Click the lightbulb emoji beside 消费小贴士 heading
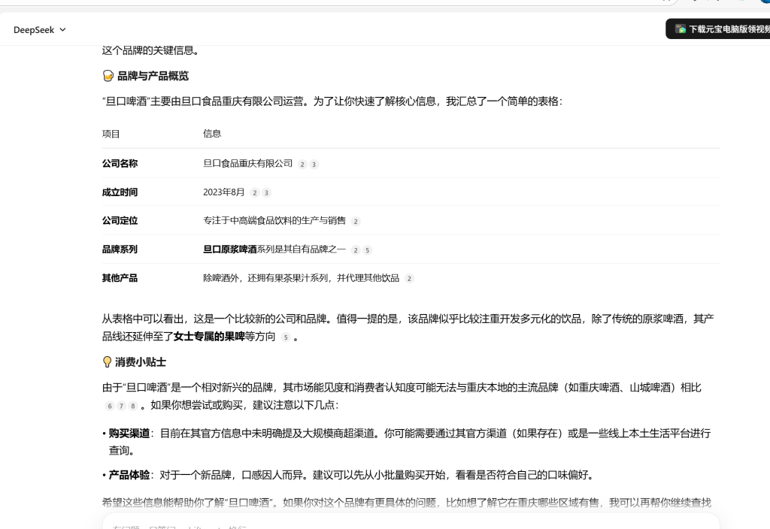This screenshot has height=529, width=770. (106, 362)
